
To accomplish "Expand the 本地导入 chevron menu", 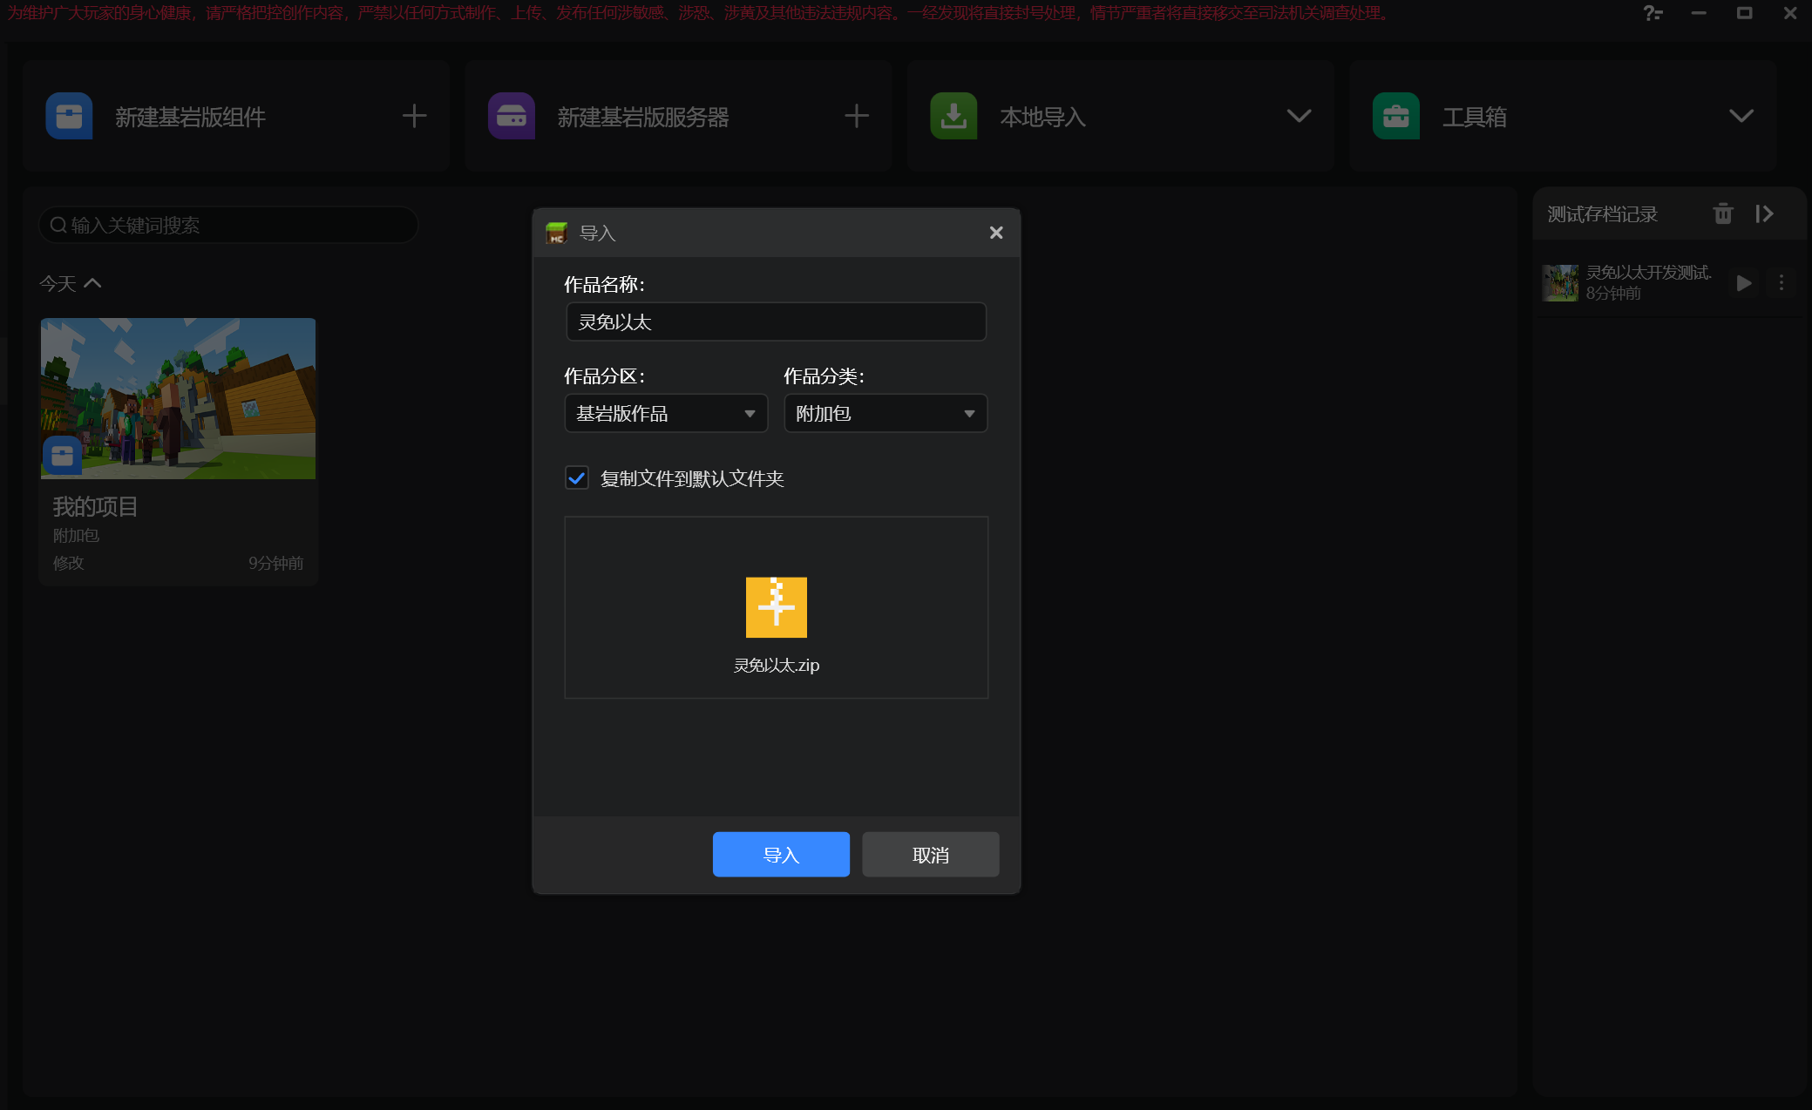I will click(1299, 116).
